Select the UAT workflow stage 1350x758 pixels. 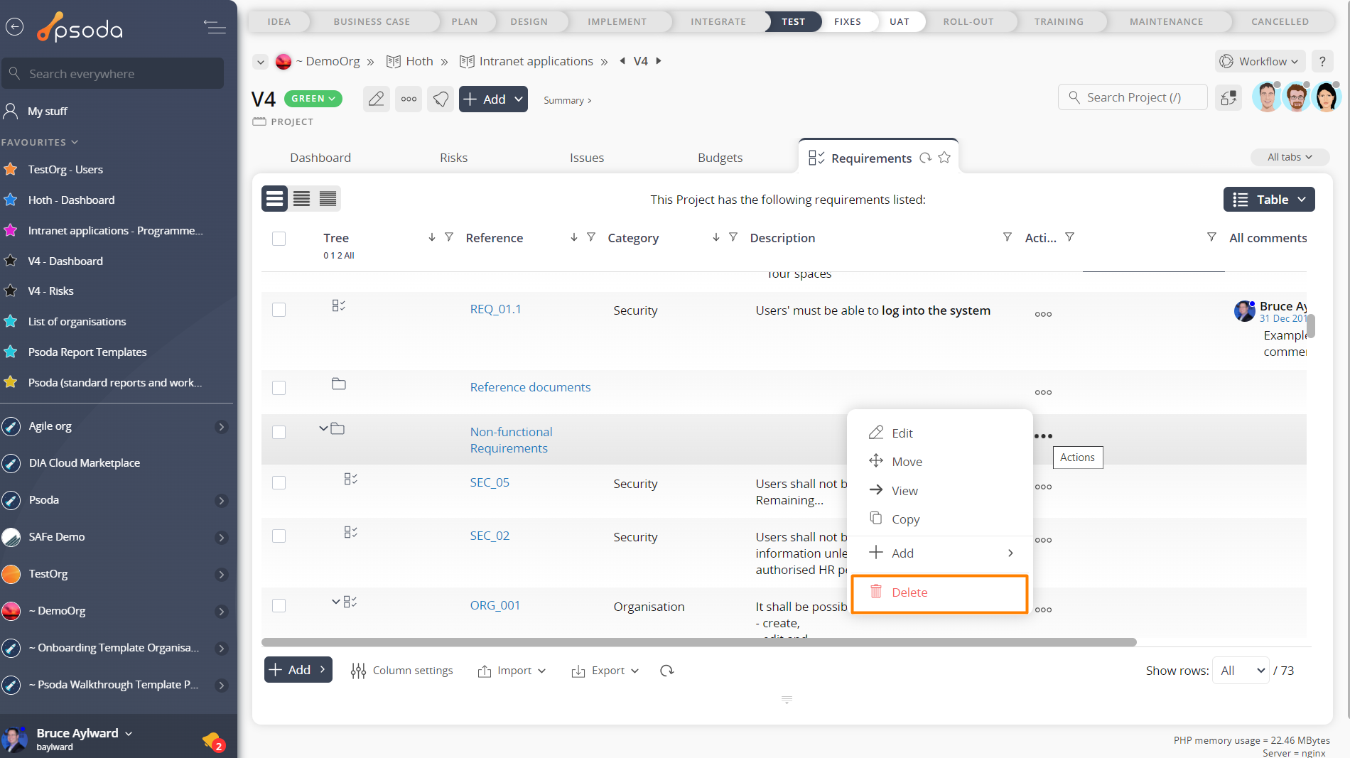pyautogui.click(x=899, y=21)
